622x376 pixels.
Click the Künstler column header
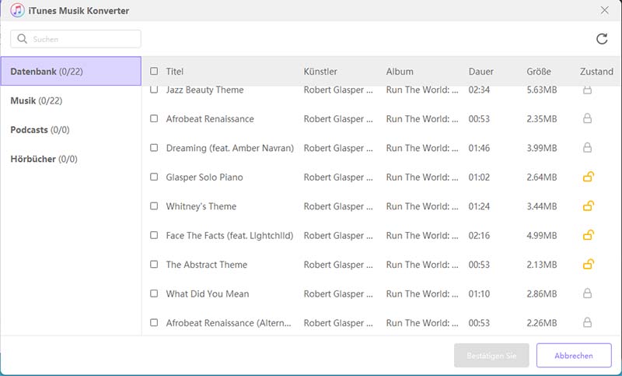[x=320, y=72]
